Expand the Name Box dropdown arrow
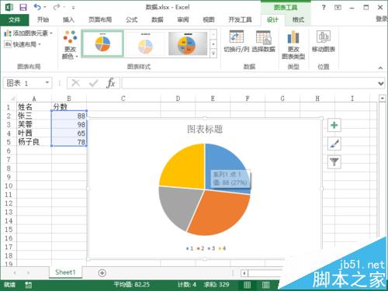The width and height of the screenshot is (388, 291). click(x=47, y=83)
